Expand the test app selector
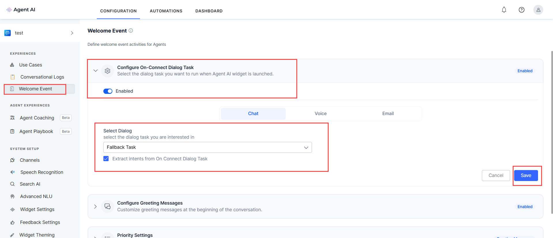 72,33
